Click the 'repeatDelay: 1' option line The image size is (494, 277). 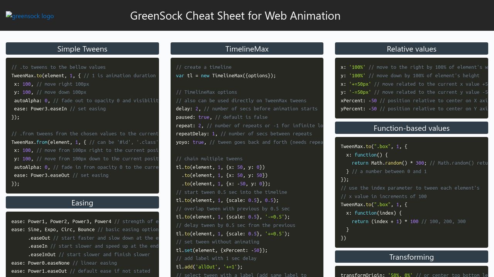click(x=244, y=133)
